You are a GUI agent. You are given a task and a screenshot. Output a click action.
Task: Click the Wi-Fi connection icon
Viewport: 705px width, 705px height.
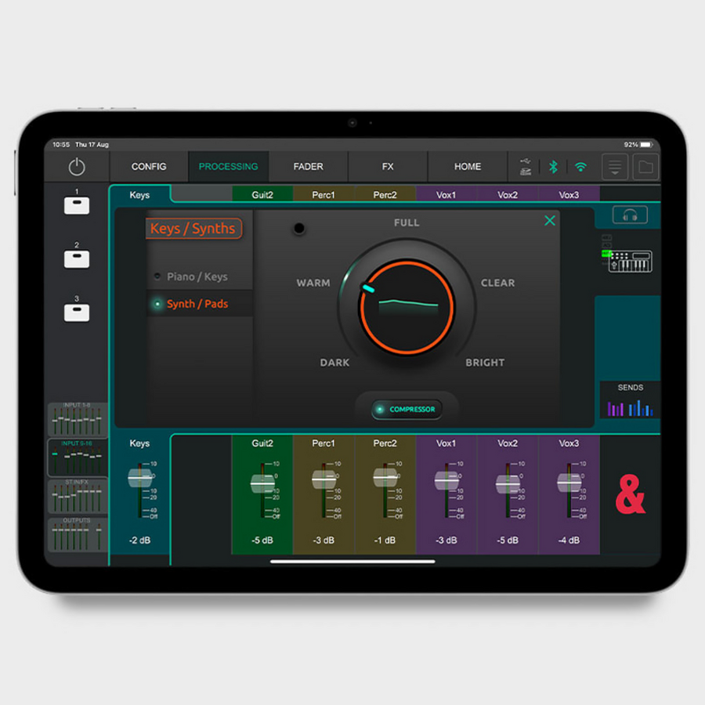pos(580,167)
